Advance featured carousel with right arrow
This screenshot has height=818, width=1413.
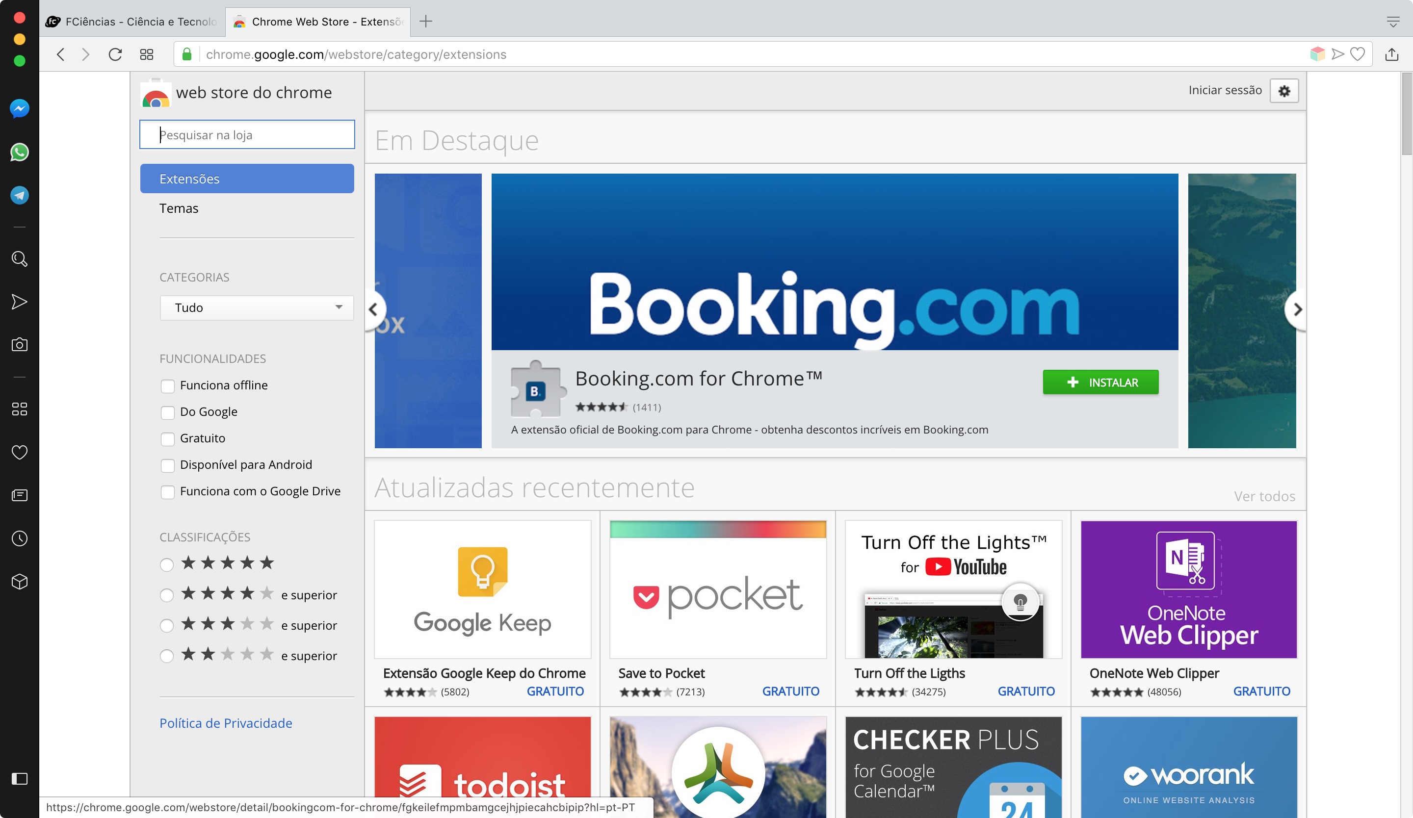click(x=1296, y=309)
